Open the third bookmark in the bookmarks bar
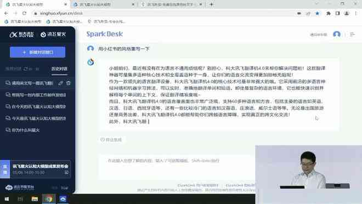This screenshot has height=204, width=362. pos(106,21)
